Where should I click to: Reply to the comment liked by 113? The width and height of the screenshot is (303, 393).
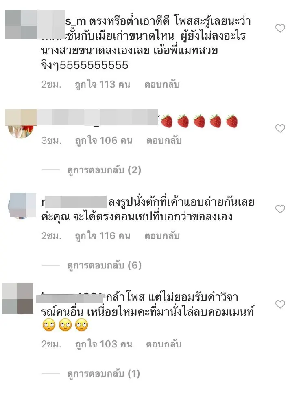pos(162,84)
